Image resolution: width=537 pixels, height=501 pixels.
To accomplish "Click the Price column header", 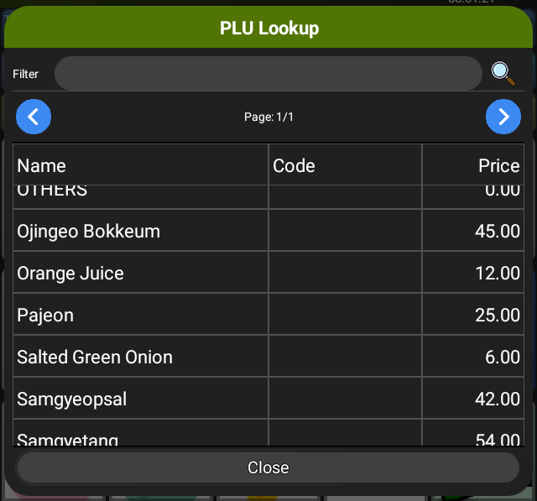I will [498, 165].
